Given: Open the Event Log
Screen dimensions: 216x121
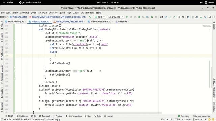Looking at the screenshot, I should pyautogui.click(x=184, y=116).
